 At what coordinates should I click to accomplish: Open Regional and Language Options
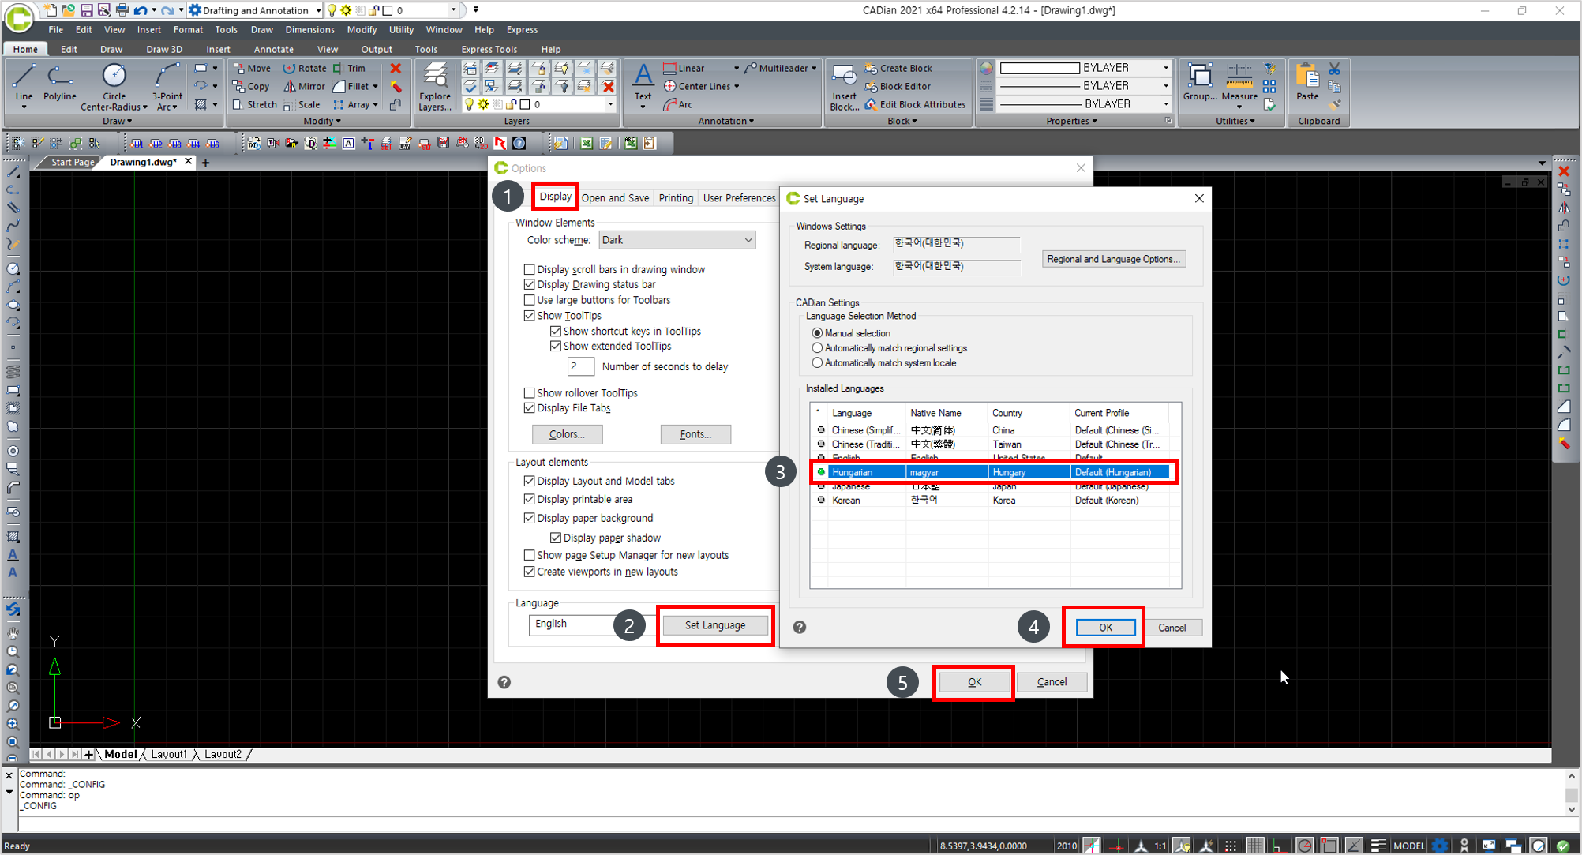pyautogui.click(x=1114, y=260)
